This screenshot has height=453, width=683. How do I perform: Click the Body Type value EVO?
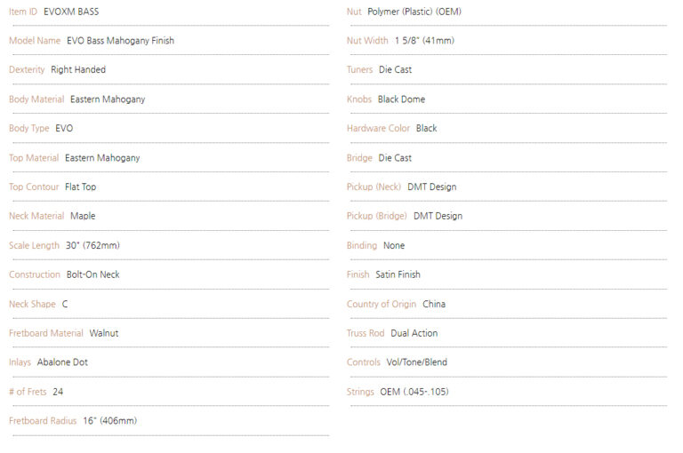point(64,129)
